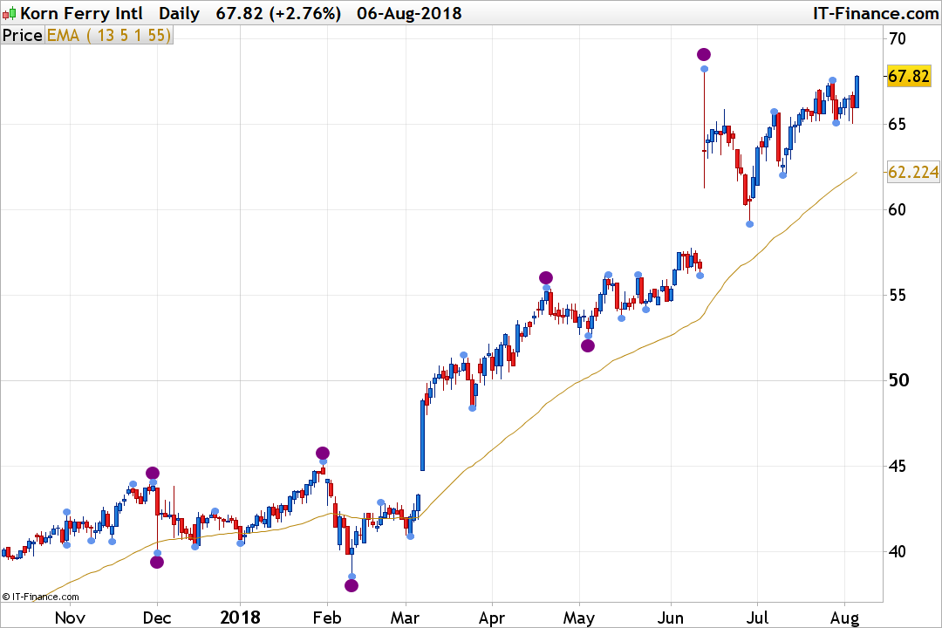Click the Korn Ferry Intl instrument title

coord(81,13)
